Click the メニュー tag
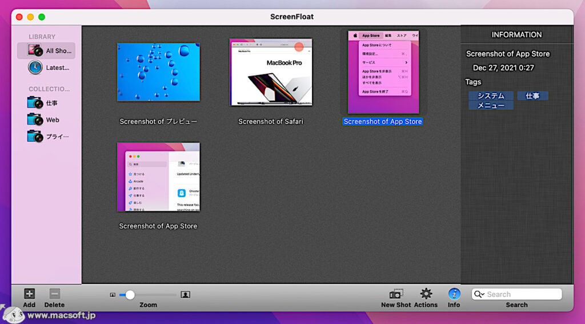Screen dimensions: 585x324 491,106
